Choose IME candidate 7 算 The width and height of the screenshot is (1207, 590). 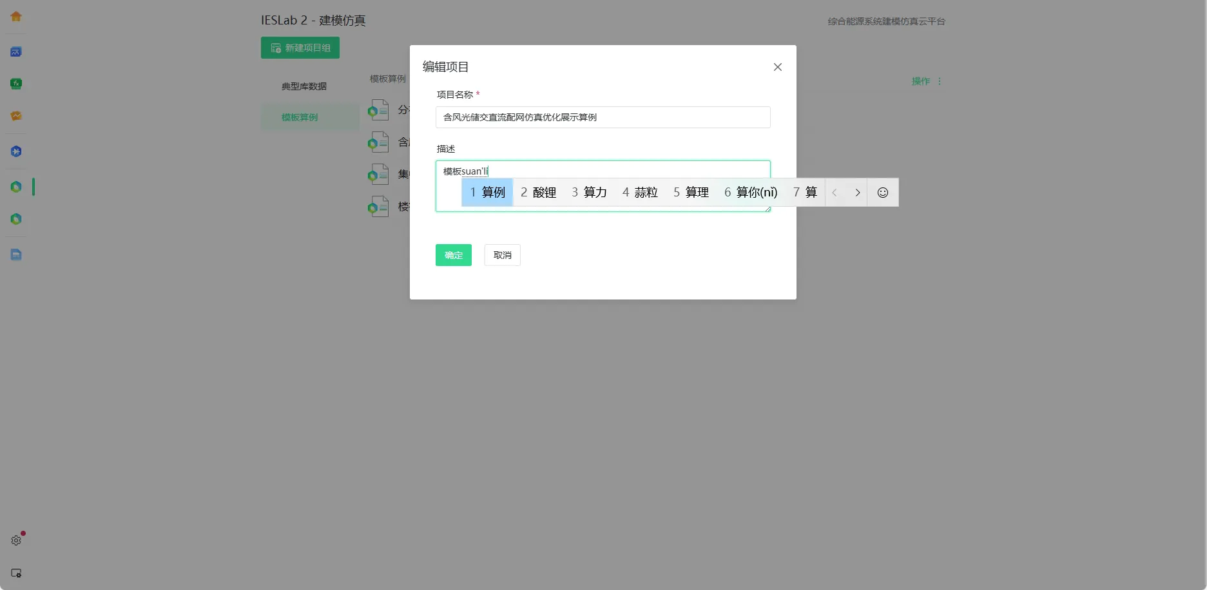pyautogui.click(x=805, y=193)
